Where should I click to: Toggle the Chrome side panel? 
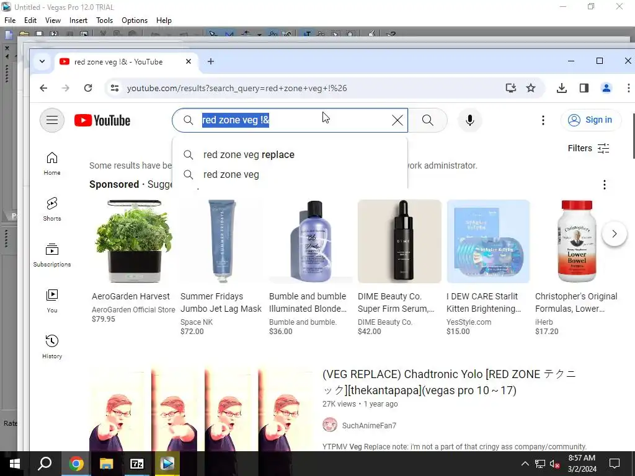(584, 88)
